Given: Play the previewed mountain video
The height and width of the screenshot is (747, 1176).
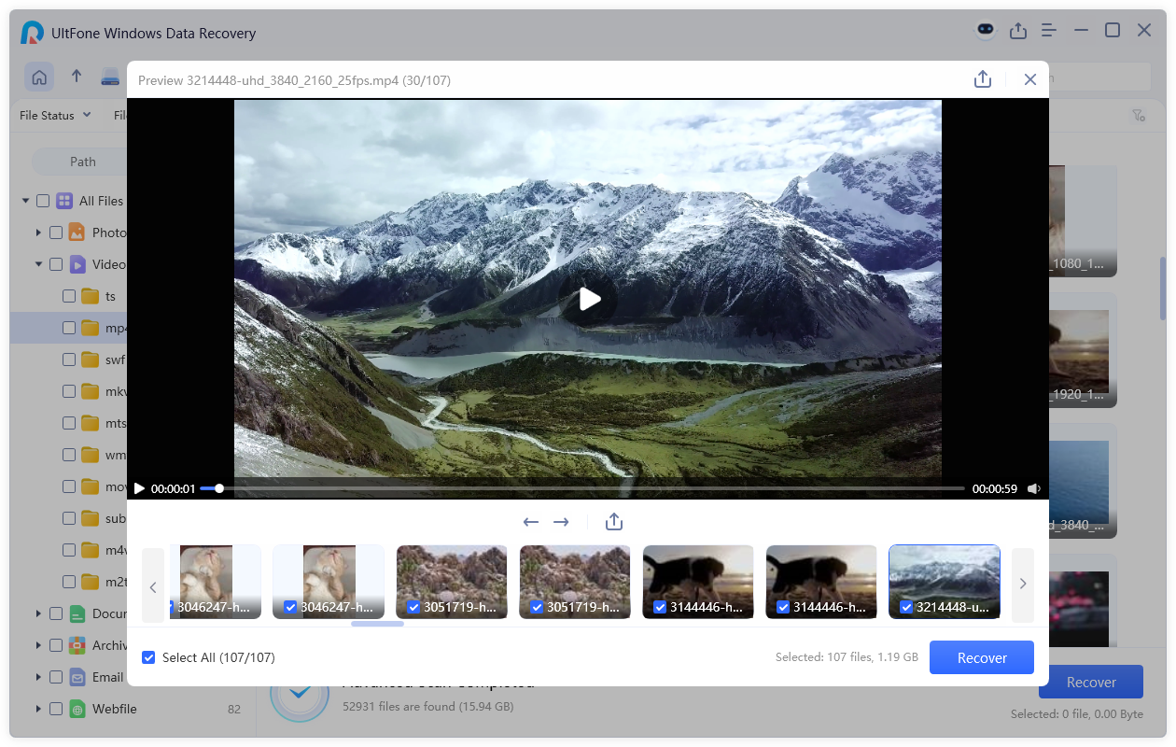Looking at the screenshot, I should click(589, 299).
